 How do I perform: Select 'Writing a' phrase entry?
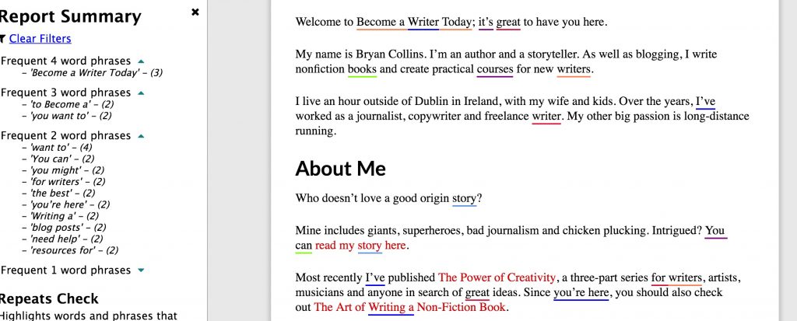[x=60, y=216]
